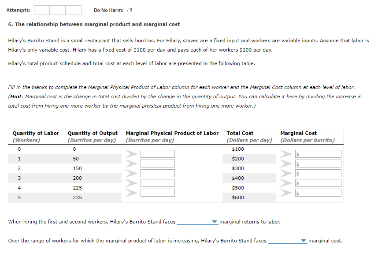Screen dimensions: 378x253
Task: Click arrow icon beside last marginal product field
Action: click(131, 193)
